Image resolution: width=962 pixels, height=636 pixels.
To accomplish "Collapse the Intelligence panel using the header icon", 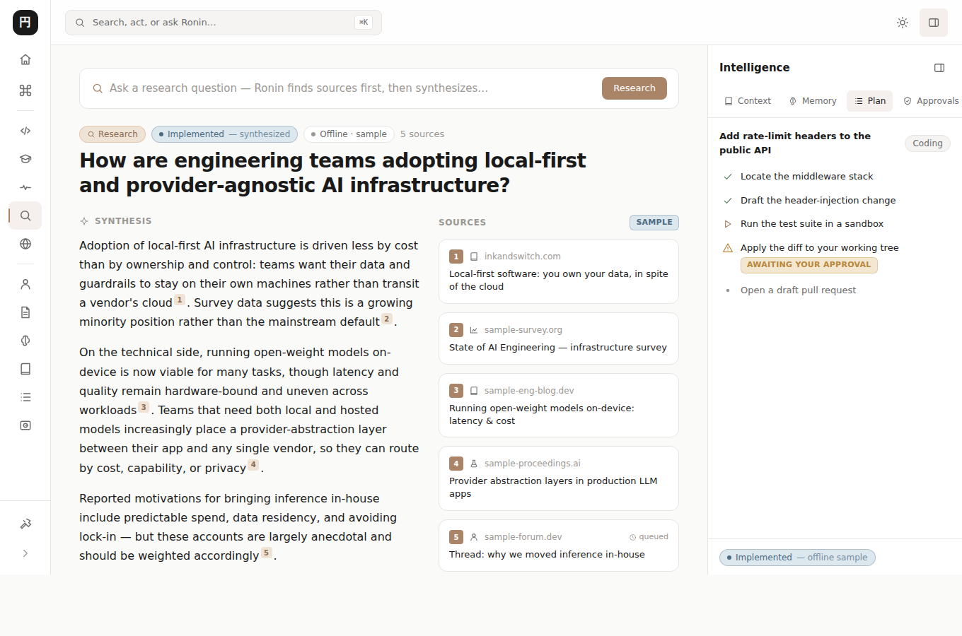I will (939, 68).
